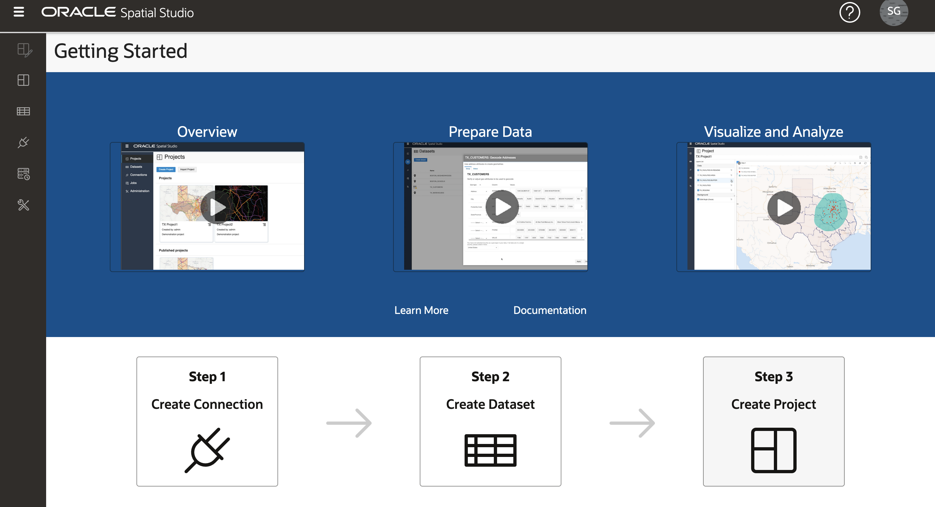The height and width of the screenshot is (507, 935).
Task: Open the SG user avatar menu
Action: click(x=893, y=12)
